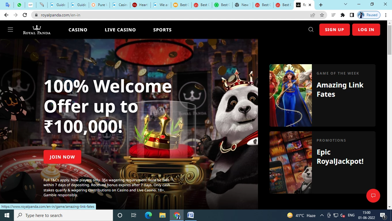The width and height of the screenshot is (392, 221).
Task: Click the Royal Panda logo
Action: (37, 30)
